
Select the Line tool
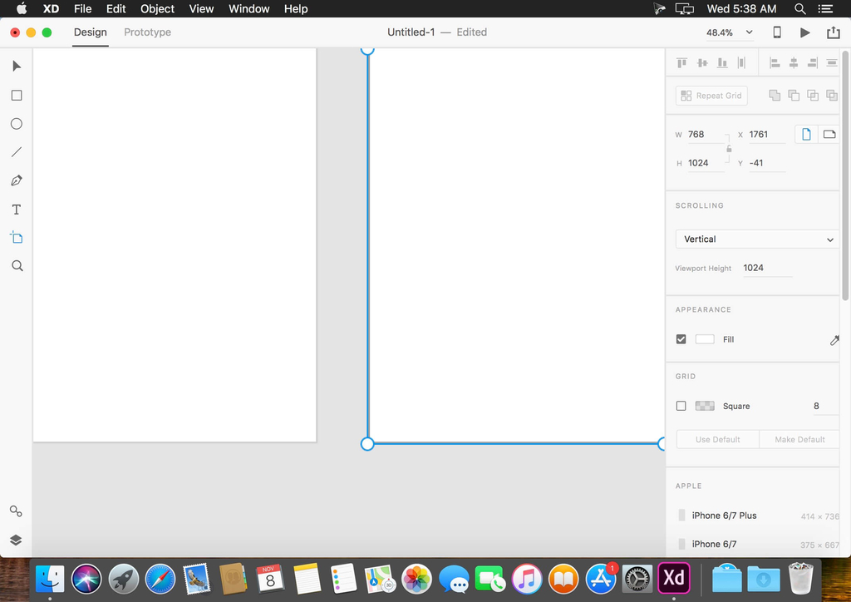(x=16, y=152)
